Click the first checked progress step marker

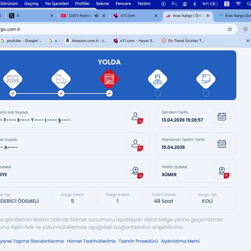(x=13, y=93)
